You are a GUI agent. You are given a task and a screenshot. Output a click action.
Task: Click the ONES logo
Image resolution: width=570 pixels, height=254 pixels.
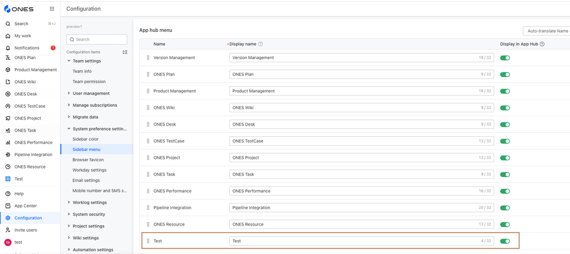click(19, 9)
